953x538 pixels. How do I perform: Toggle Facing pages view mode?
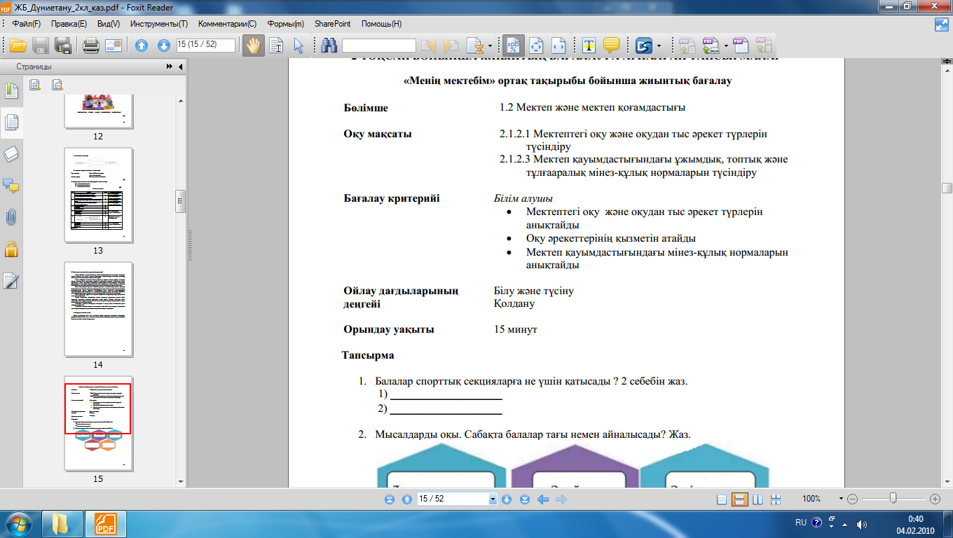click(x=757, y=499)
